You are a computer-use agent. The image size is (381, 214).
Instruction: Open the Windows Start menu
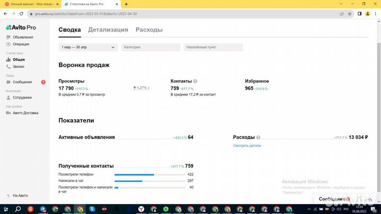pyautogui.click(x=6, y=209)
